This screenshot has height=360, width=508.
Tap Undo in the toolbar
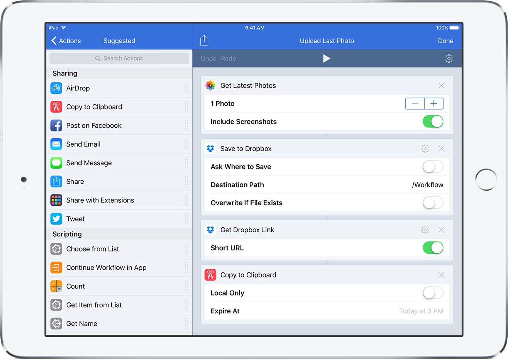[208, 58]
